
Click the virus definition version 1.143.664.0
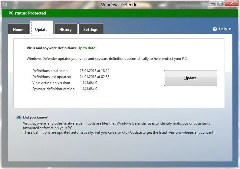click(x=89, y=83)
